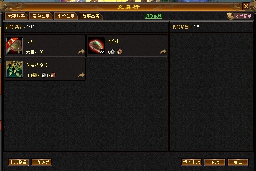
Task: Click the 步月 item icon
Action: 14,46
